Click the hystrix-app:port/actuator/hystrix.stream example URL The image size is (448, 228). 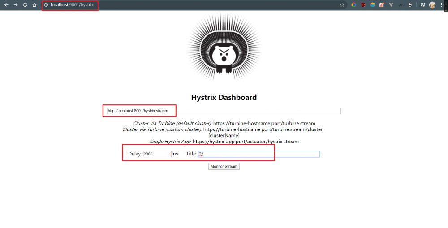(x=246, y=142)
